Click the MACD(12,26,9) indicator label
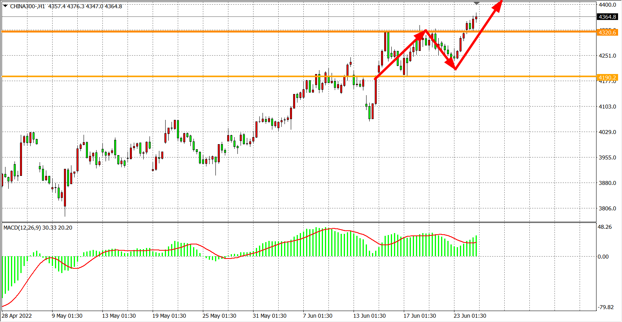This screenshot has height=322, width=622. [x=38, y=228]
